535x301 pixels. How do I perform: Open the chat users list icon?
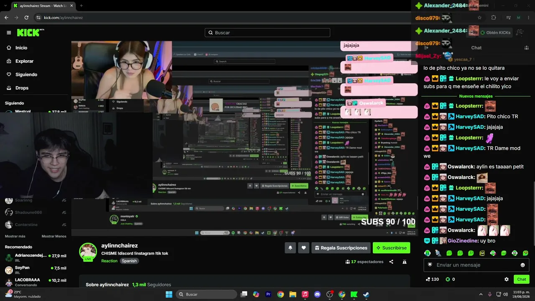pyautogui.click(x=526, y=48)
